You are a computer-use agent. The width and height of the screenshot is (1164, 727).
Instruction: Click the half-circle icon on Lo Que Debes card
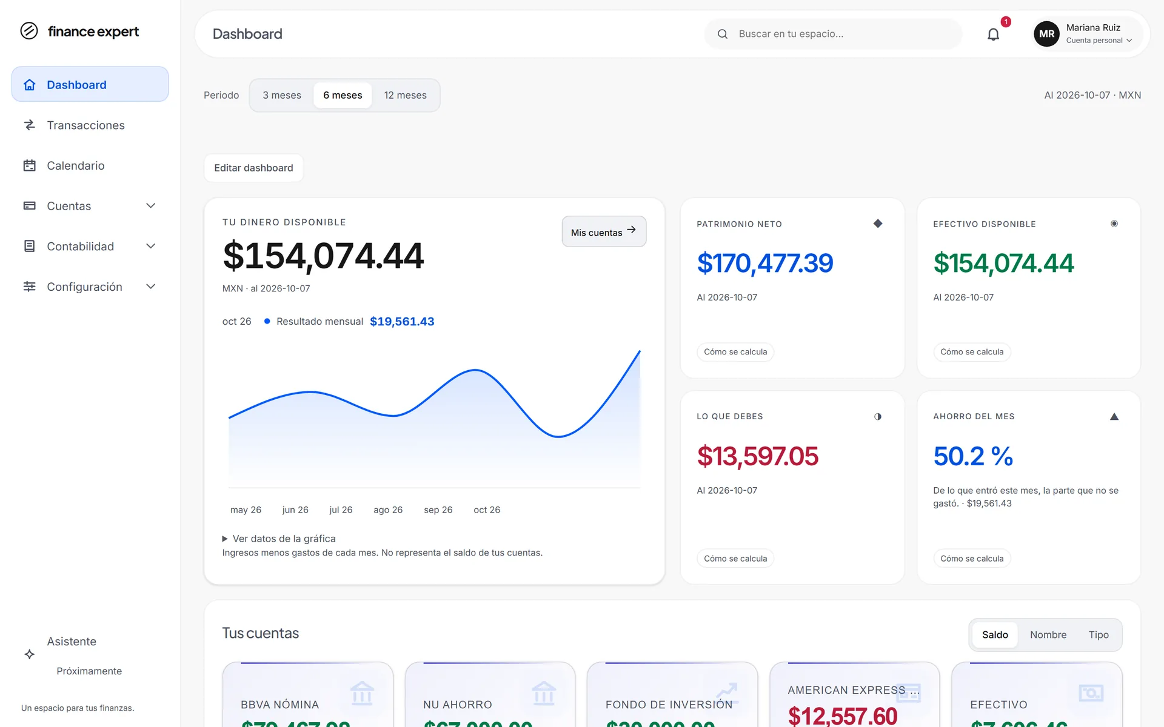pyautogui.click(x=878, y=416)
